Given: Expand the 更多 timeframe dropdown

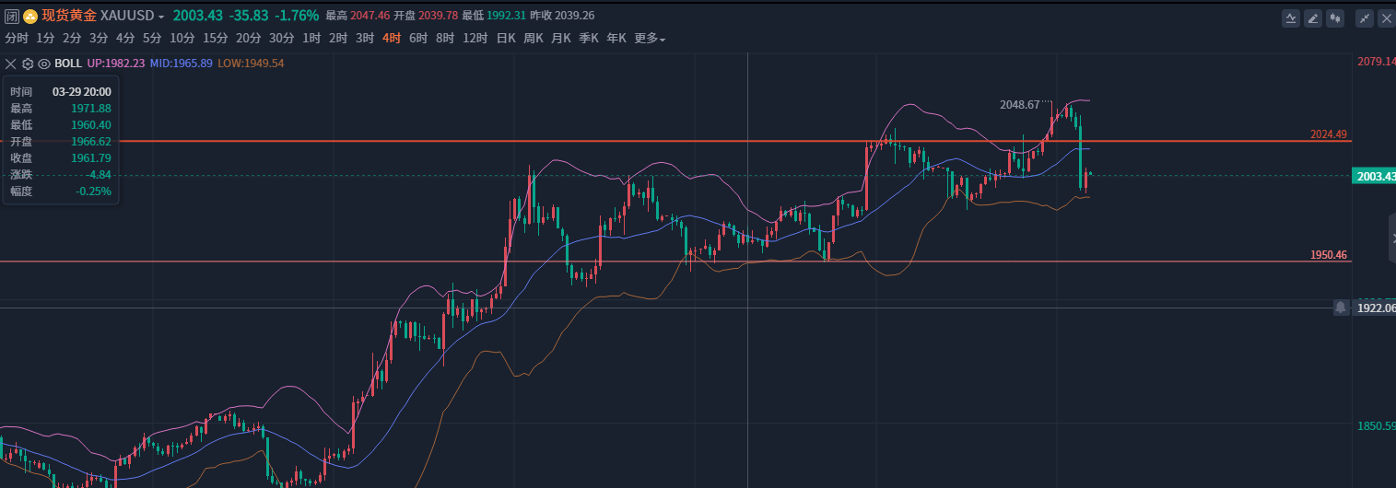Looking at the screenshot, I should (650, 39).
